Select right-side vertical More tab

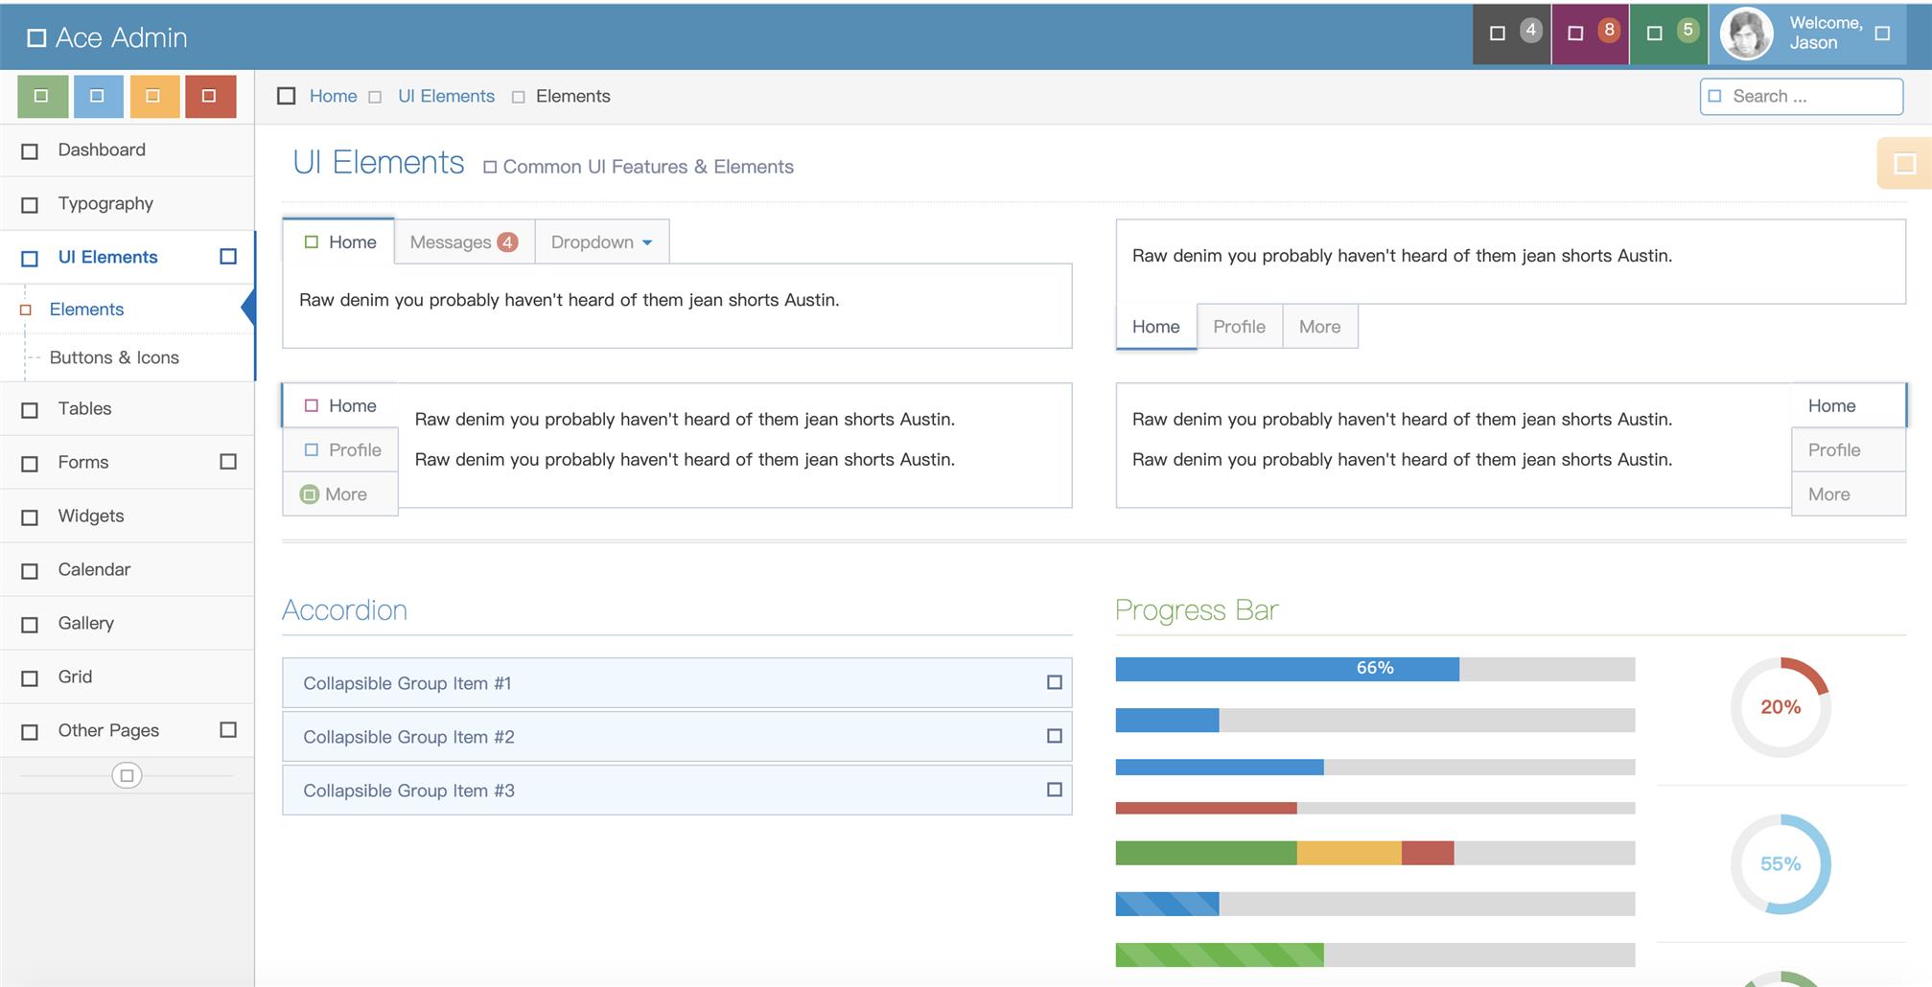(1849, 494)
